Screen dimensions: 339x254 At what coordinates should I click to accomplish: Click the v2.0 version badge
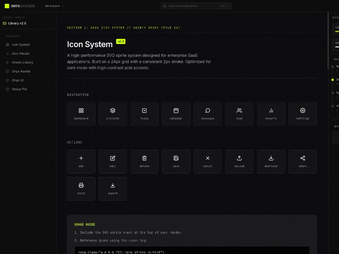[121, 41]
